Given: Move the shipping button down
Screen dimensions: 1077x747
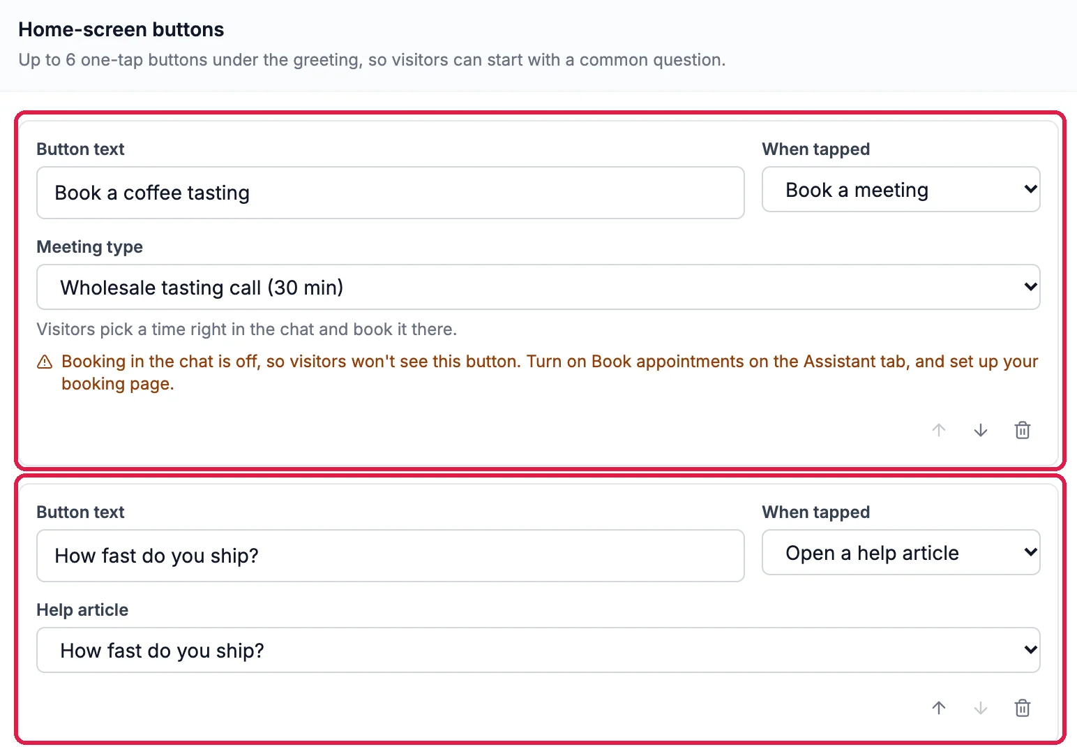Looking at the screenshot, I should point(981,708).
